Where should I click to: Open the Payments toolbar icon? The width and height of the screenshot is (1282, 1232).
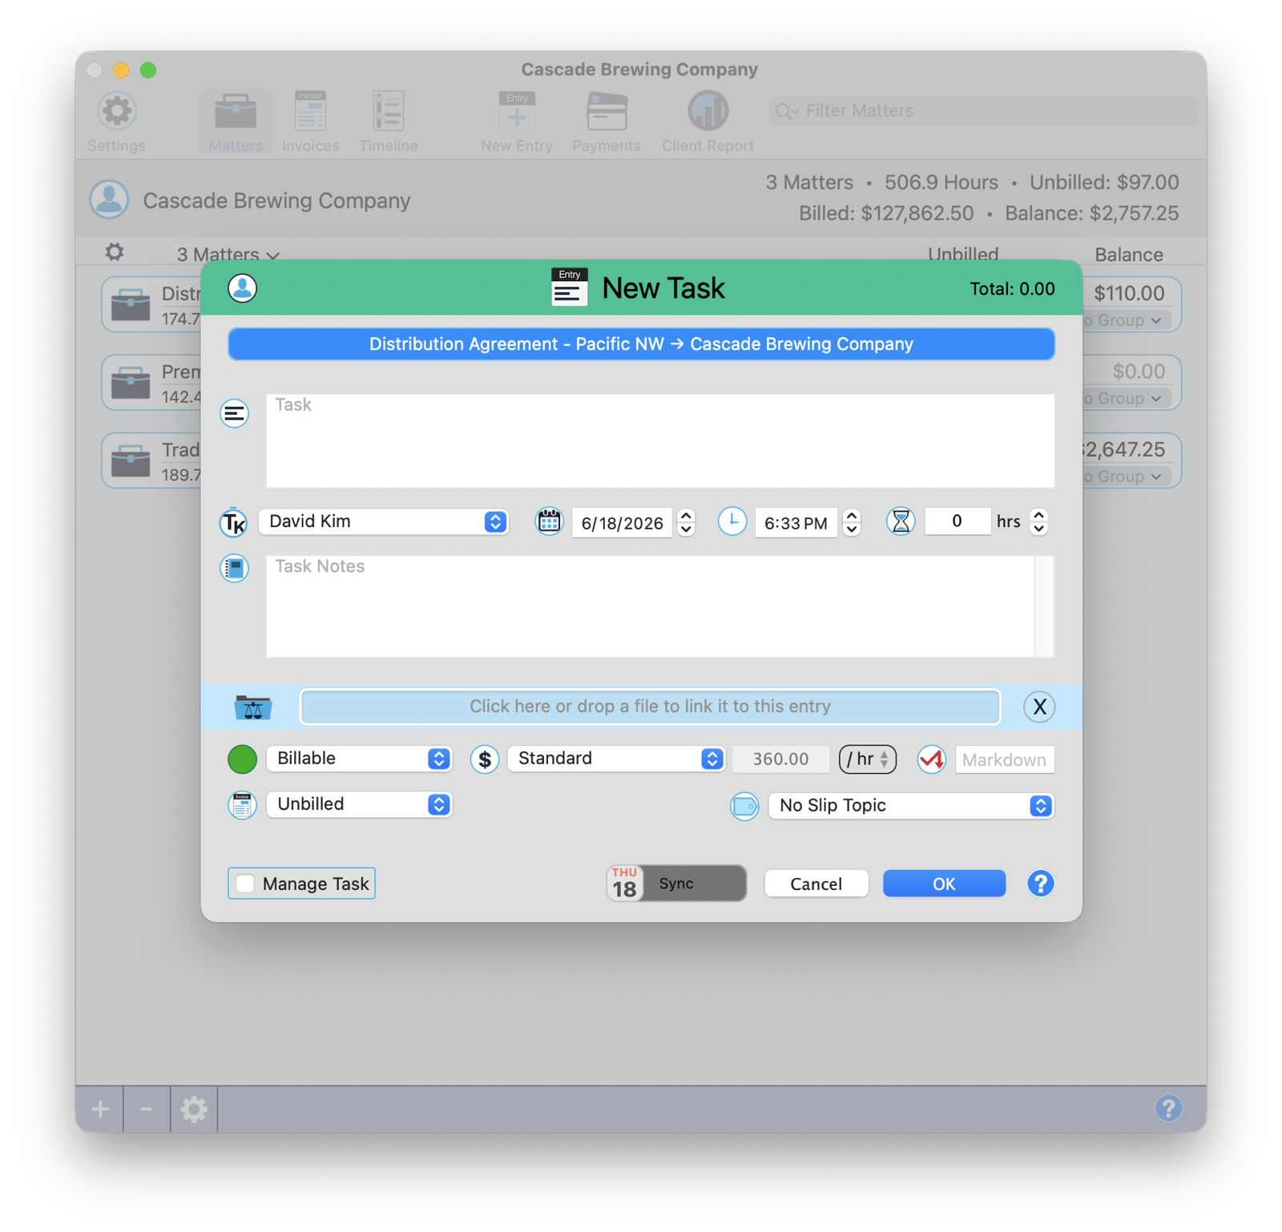click(x=607, y=111)
